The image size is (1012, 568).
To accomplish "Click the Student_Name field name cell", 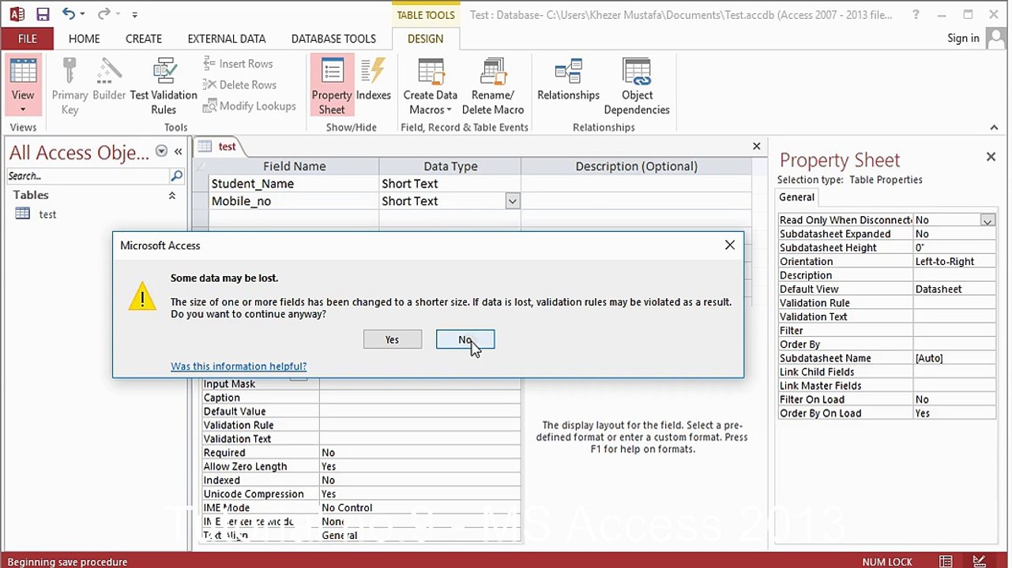I will (294, 184).
